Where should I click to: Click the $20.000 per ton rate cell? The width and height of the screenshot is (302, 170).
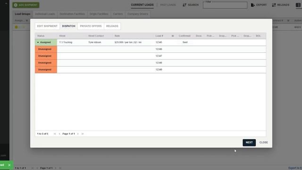click(x=128, y=42)
